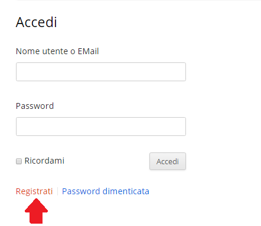Image resolution: width=261 pixels, height=226 pixels.
Task: Follow the red Registrati sign-up link
Action: [34, 191]
